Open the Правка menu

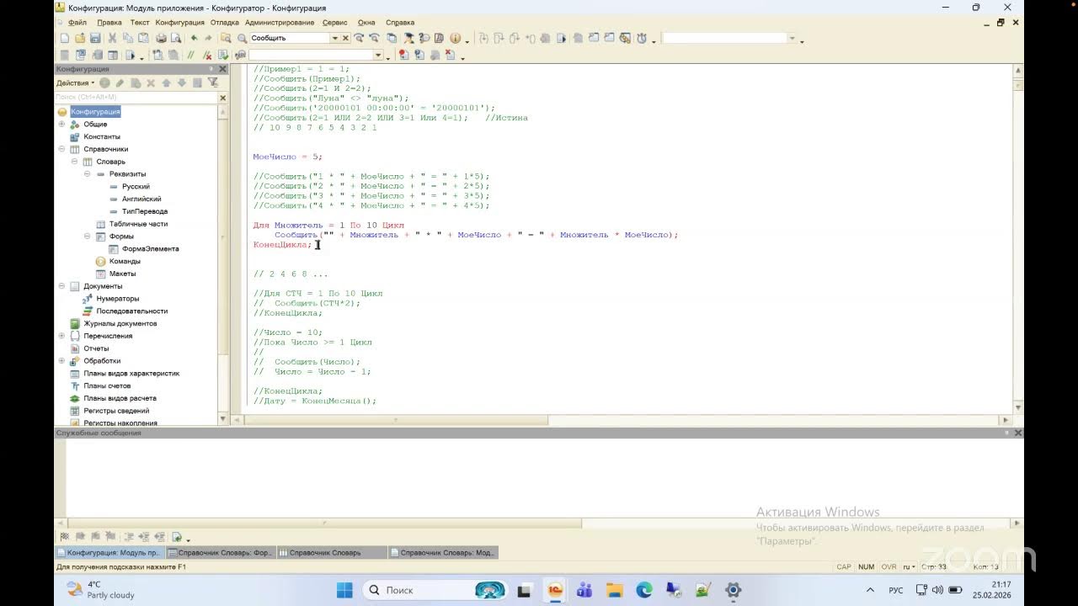[x=109, y=23]
